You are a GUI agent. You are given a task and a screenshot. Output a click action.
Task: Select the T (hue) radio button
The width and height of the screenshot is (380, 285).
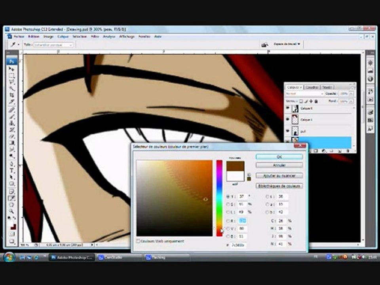coord(228,197)
